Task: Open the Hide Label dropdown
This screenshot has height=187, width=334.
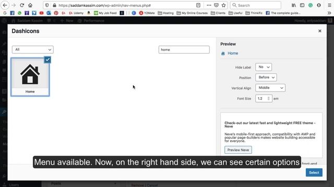Action: (264, 67)
